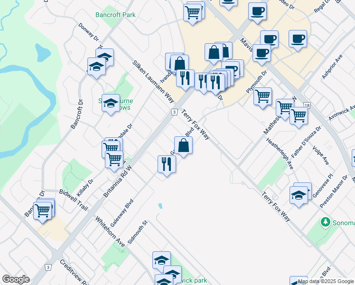Click the Google logo
The image size is (355, 285).
(x=16, y=279)
